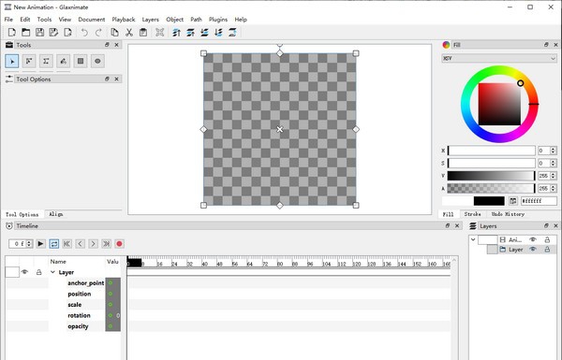Undo the last action
The width and height of the screenshot is (562, 360).
click(x=84, y=33)
